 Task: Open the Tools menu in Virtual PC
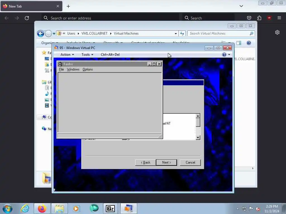pyautogui.click(x=87, y=55)
